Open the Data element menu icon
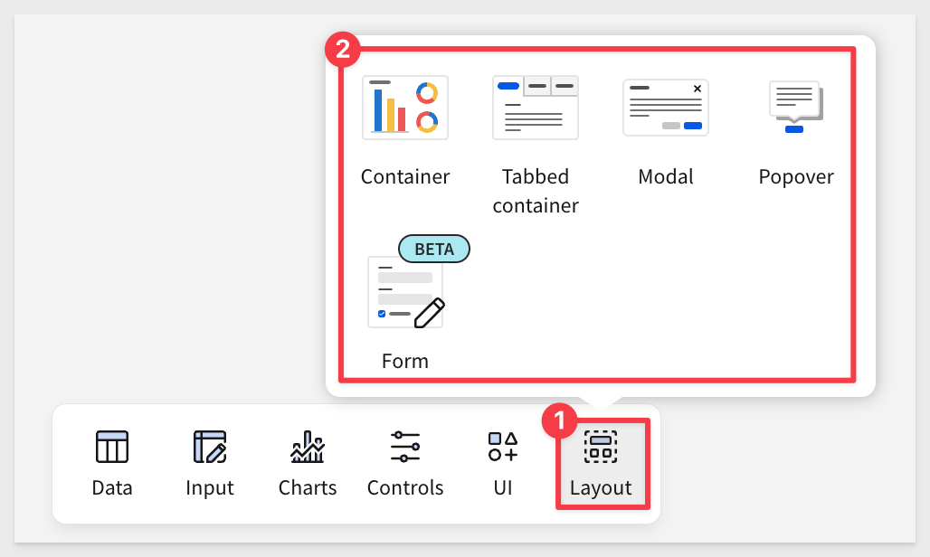Image resolution: width=930 pixels, height=557 pixels. coord(112,447)
